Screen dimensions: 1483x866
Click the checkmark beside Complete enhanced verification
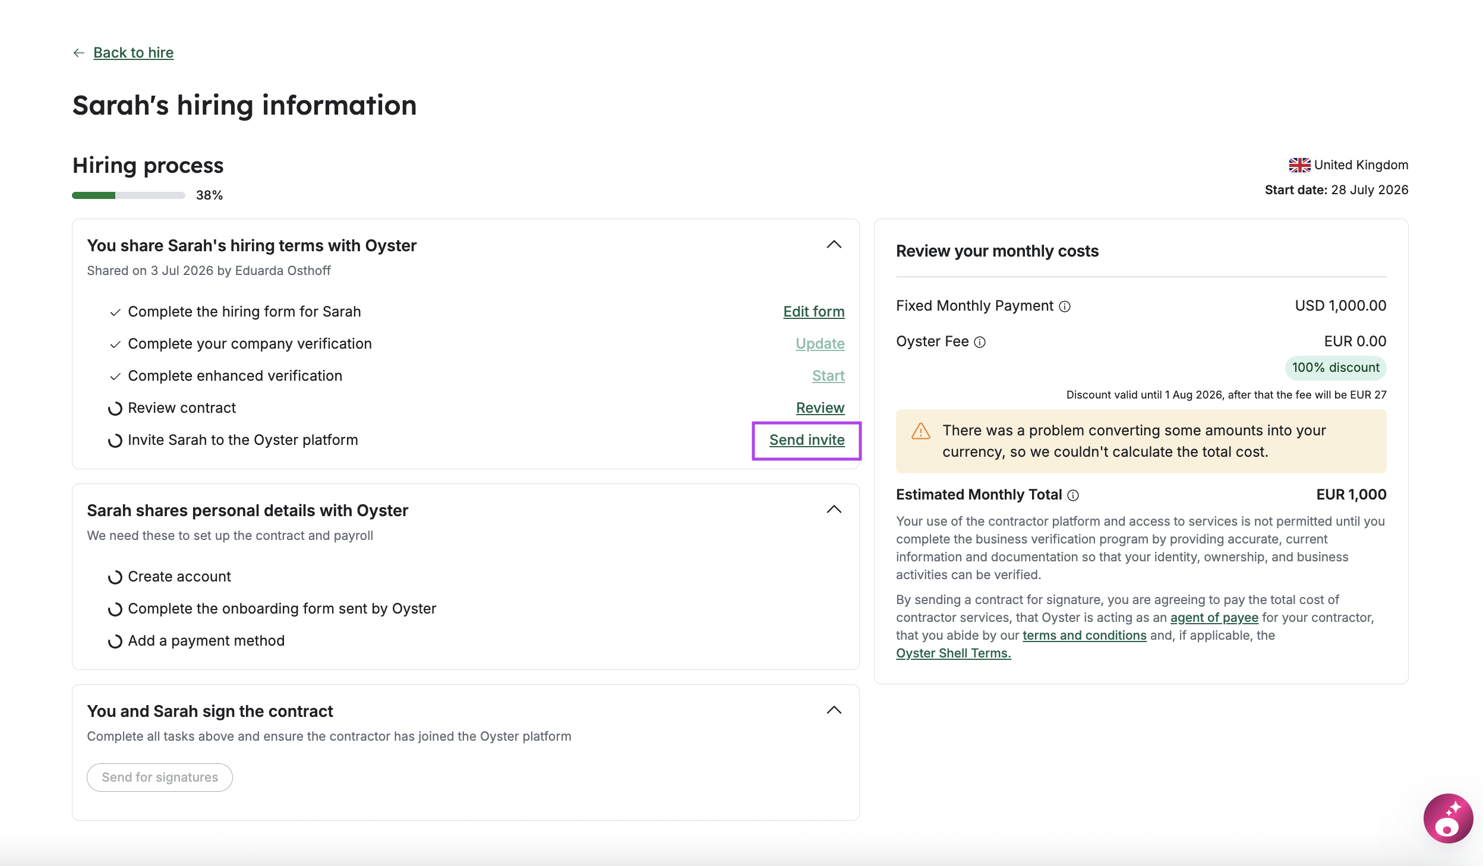click(x=115, y=377)
